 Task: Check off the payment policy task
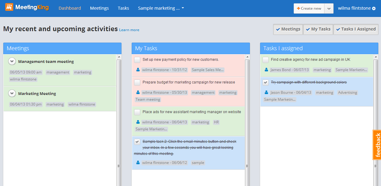[137, 60]
